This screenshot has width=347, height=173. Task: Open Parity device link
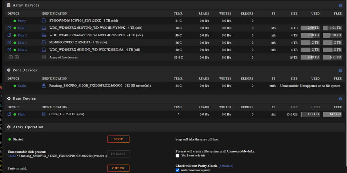[22, 21]
